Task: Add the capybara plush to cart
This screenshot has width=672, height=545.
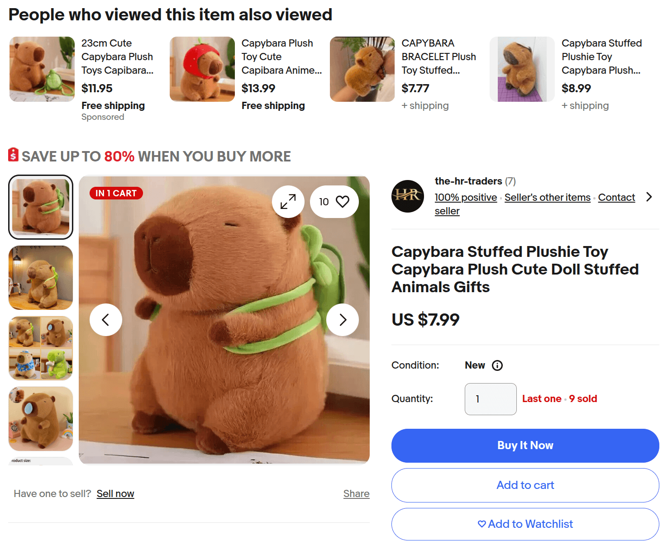Action: click(x=525, y=485)
